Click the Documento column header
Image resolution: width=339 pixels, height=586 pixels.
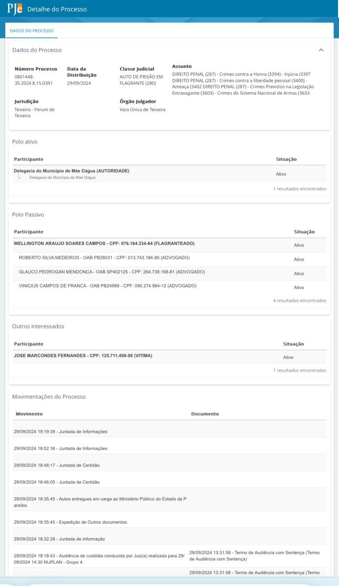coord(205,414)
